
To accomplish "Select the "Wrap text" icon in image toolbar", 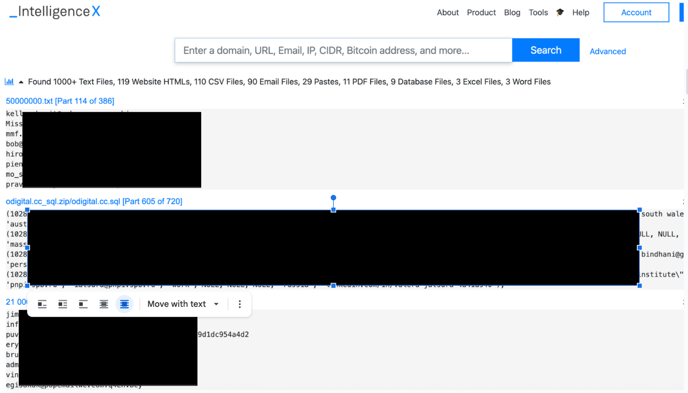I will coord(62,304).
